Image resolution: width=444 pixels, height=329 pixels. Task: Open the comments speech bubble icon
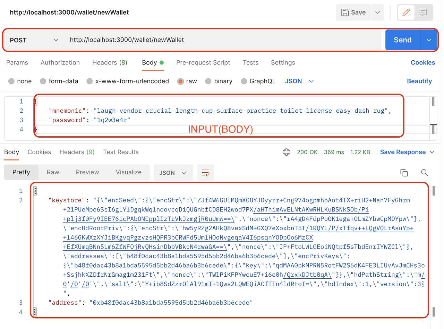point(423,12)
